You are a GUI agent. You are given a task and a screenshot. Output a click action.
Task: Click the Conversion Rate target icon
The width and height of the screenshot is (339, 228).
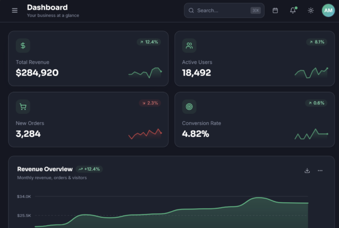coord(189,106)
